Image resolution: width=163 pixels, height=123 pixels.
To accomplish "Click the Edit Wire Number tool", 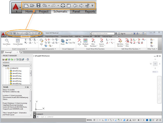I will point(120,42).
